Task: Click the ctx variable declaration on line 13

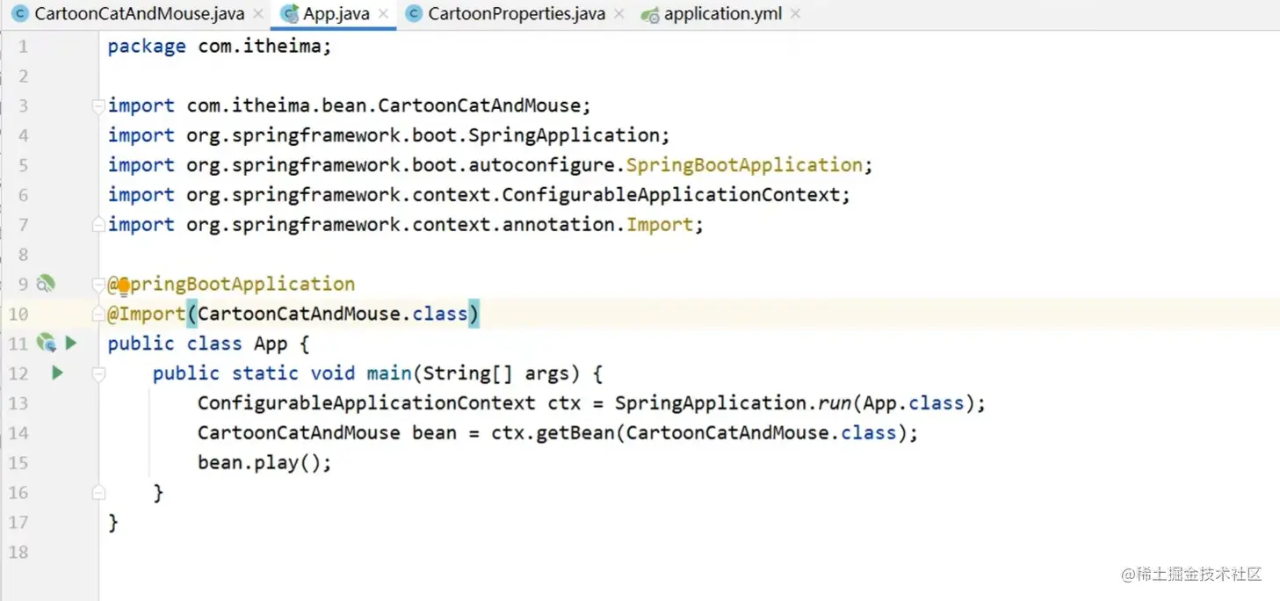Action: [564, 403]
